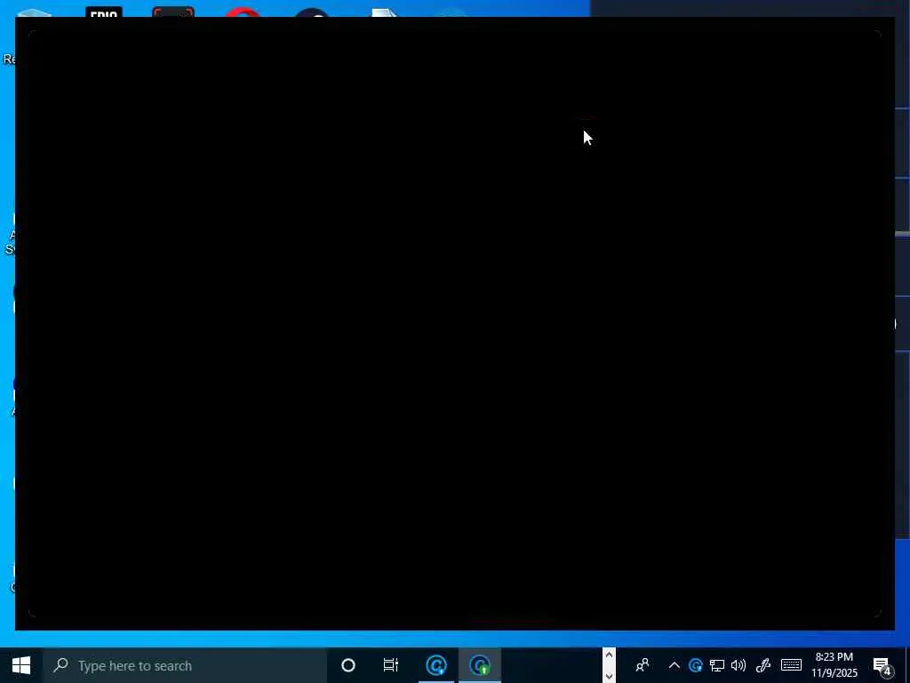Expand the hidden system tray icons chevron
910x683 pixels.
pyautogui.click(x=674, y=665)
